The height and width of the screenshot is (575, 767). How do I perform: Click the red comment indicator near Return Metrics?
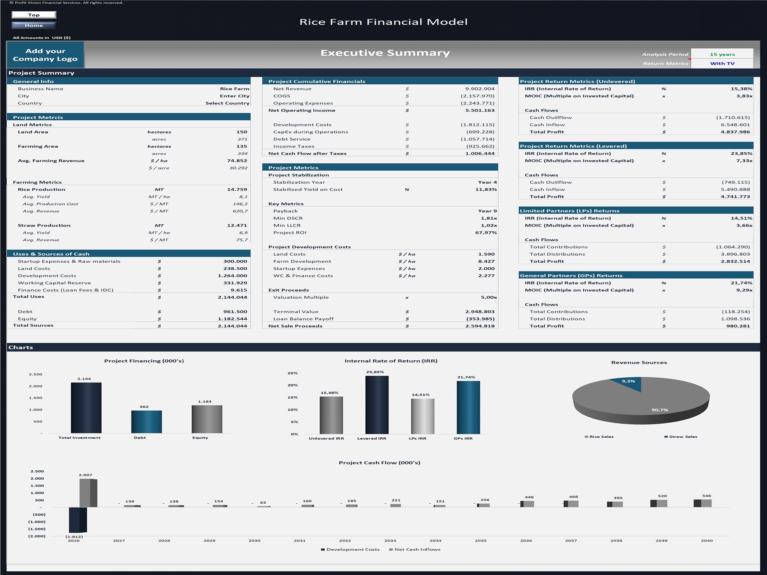[690, 59]
